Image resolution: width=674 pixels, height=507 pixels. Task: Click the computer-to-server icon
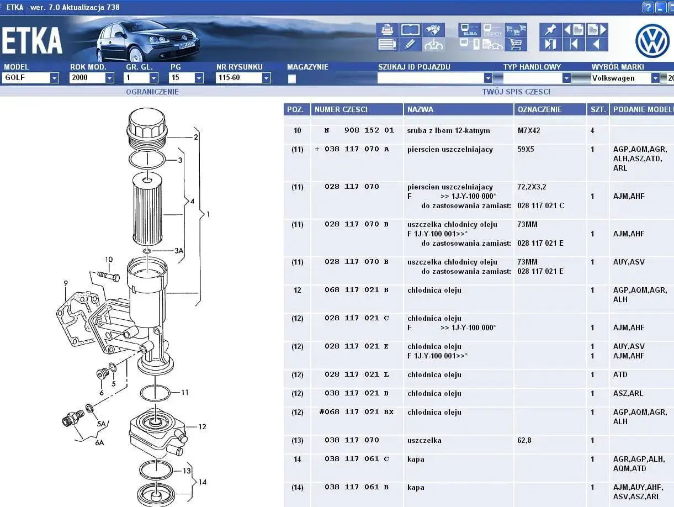(x=470, y=44)
